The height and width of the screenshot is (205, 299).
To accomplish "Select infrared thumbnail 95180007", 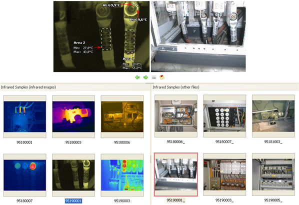I will tap(24, 175).
